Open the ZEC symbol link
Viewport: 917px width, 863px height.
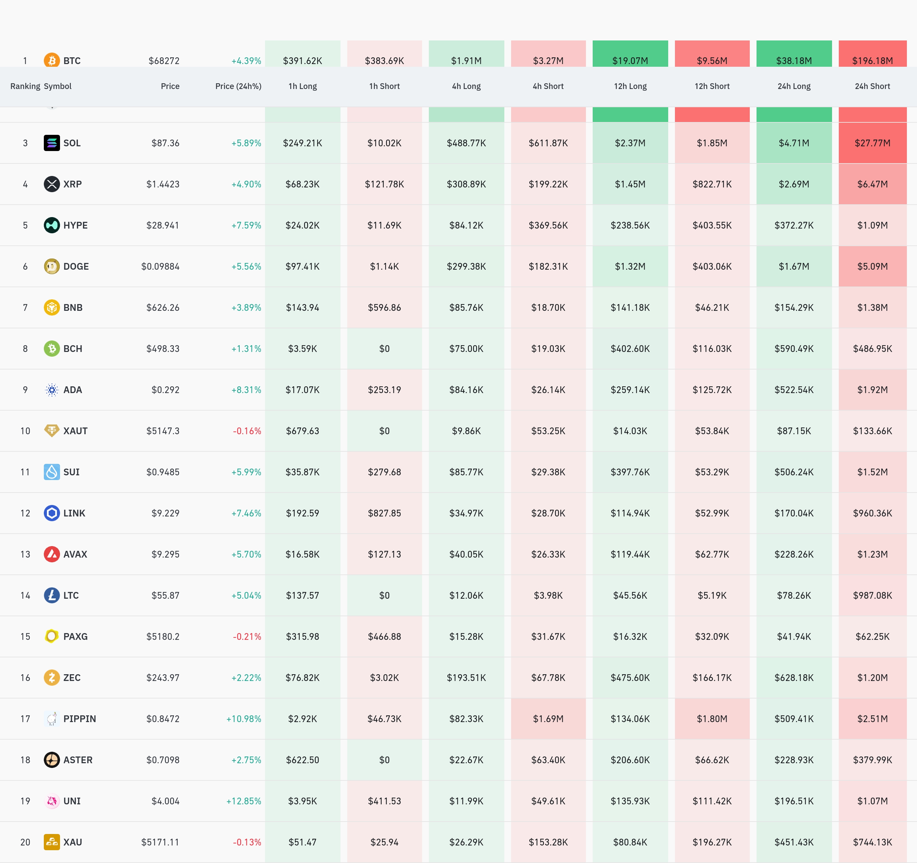[x=72, y=678]
